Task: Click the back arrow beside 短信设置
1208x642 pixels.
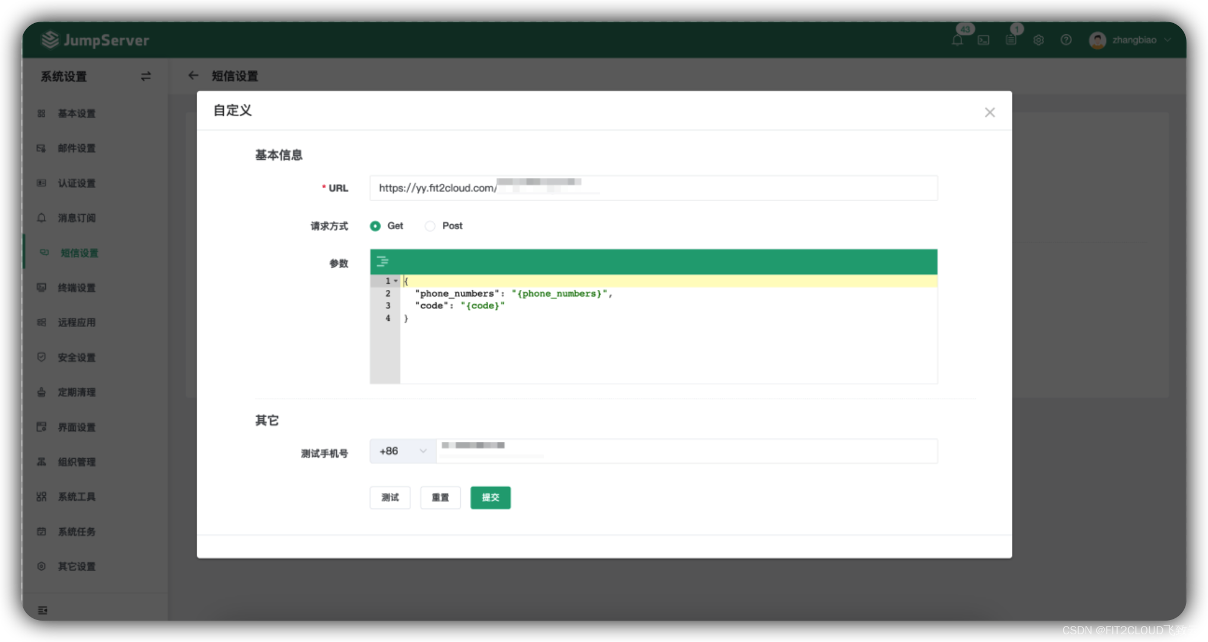Action: point(193,76)
